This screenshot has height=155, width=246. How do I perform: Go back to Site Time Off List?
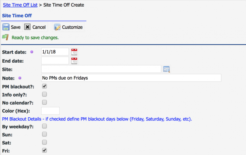20,5
